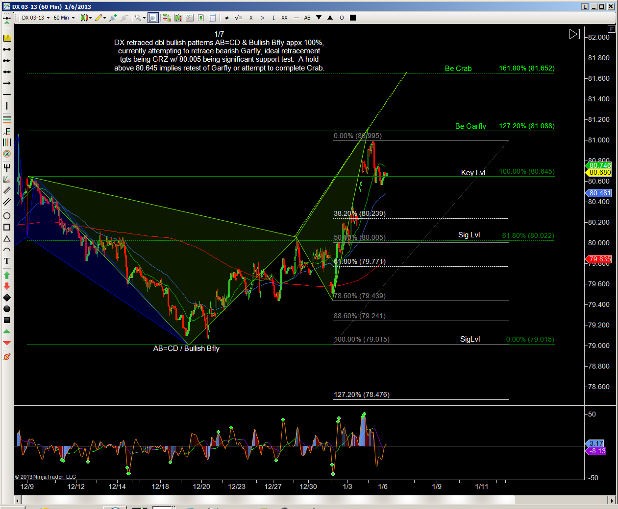Click the AB toolbar item
Viewport: 618px width, 509px height.
(307, 18)
